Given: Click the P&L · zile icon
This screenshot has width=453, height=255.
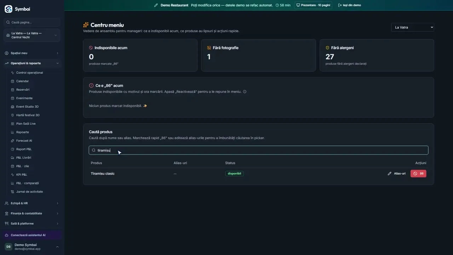Looking at the screenshot, I should pyautogui.click(x=13, y=166).
